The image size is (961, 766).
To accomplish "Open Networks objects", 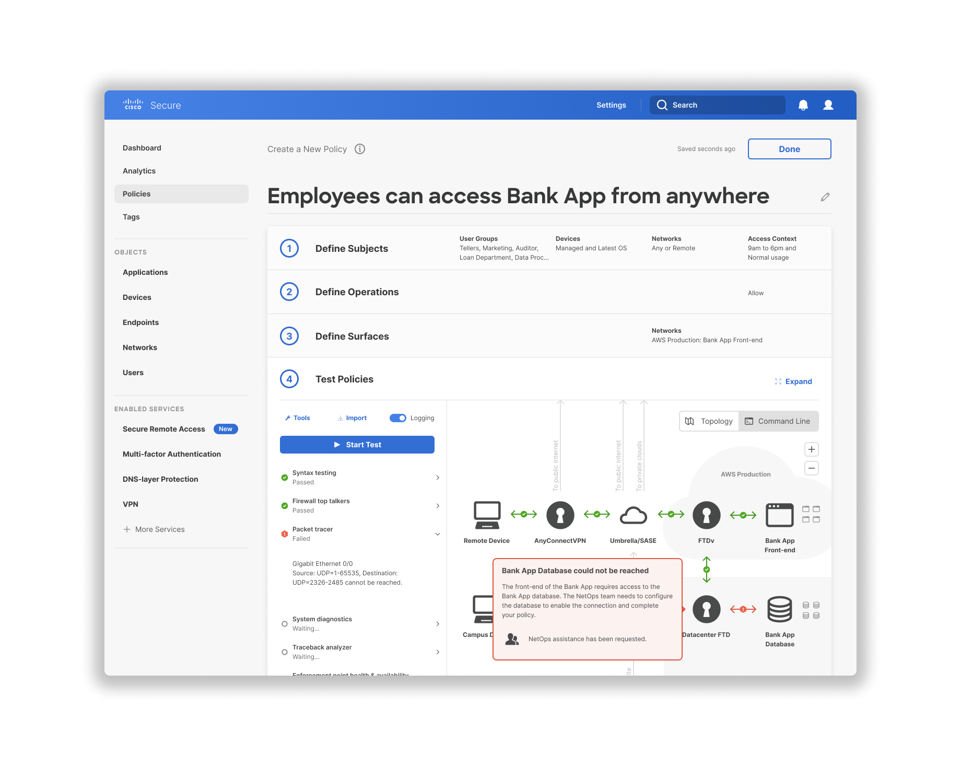I will click(x=140, y=347).
